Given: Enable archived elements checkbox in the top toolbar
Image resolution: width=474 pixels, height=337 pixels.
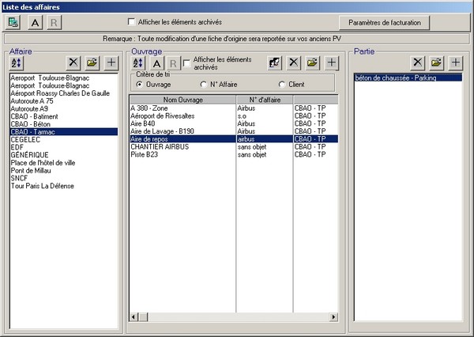Looking at the screenshot, I should tap(132, 22).
